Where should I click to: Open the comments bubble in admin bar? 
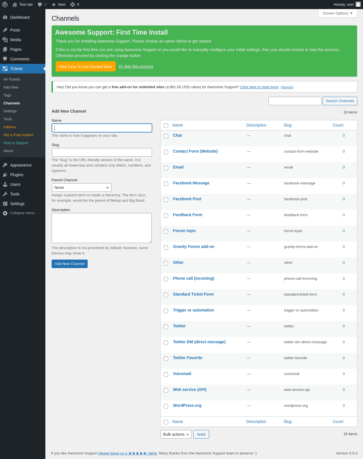point(40,5)
